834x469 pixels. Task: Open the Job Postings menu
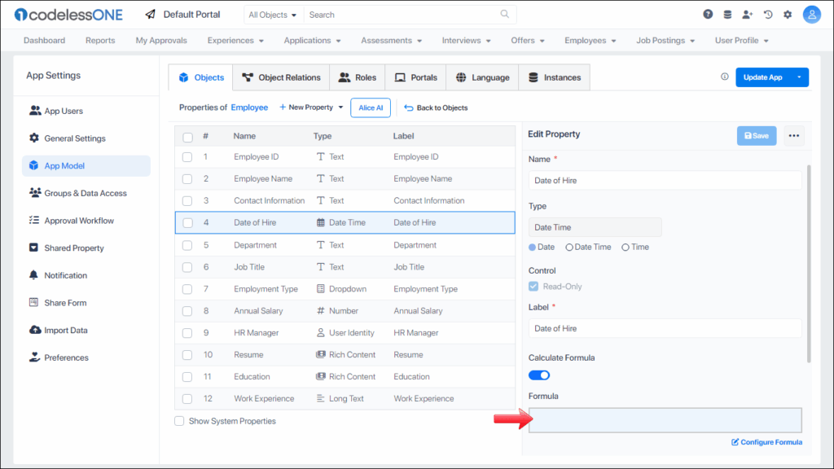click(665, 41)
